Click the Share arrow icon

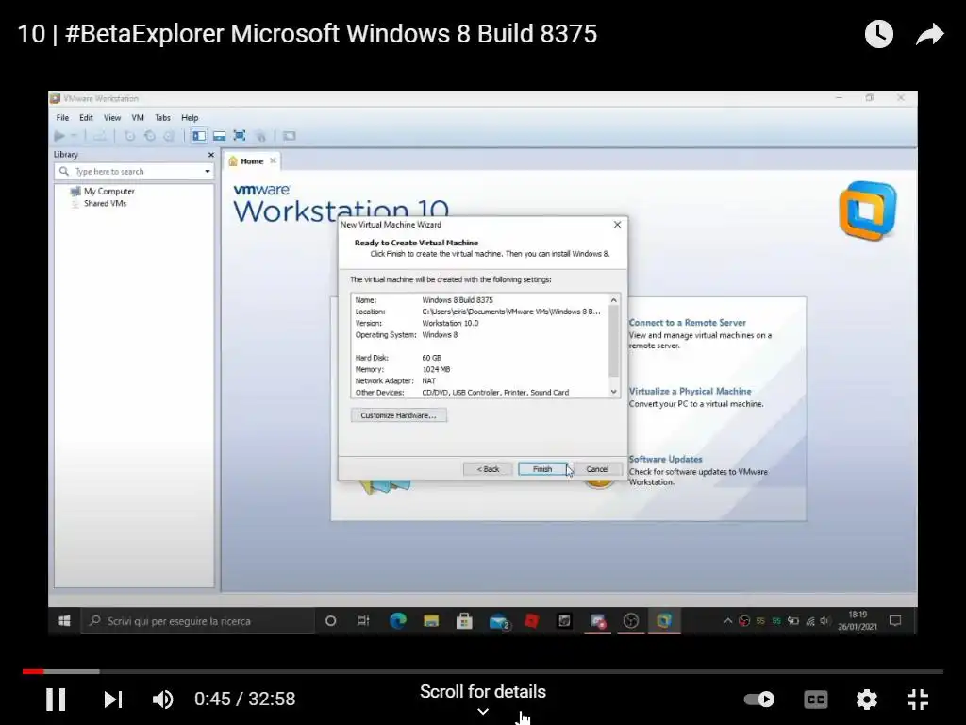[929, 34]
